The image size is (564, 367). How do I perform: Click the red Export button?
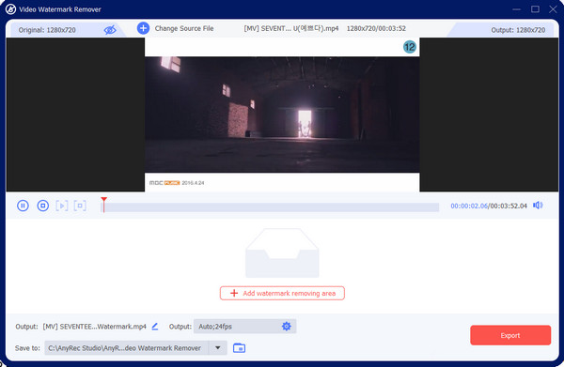(510, 335)
